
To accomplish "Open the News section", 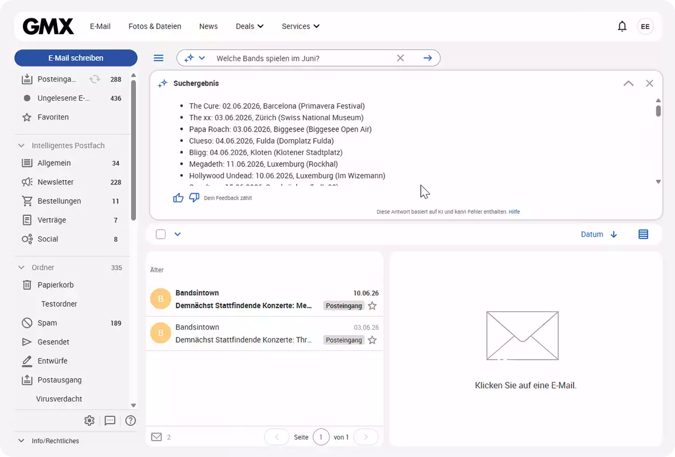I will click(x=208, y=26).
